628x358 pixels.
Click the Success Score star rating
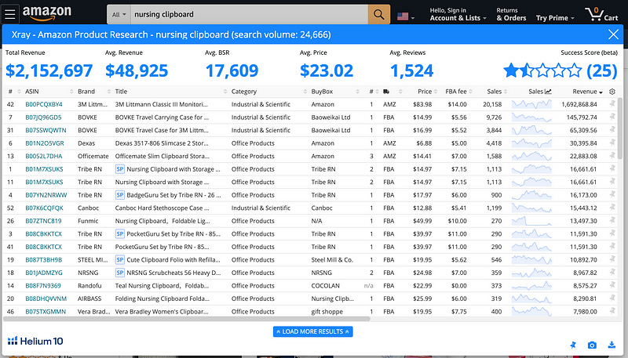click(x=542, y=71)
